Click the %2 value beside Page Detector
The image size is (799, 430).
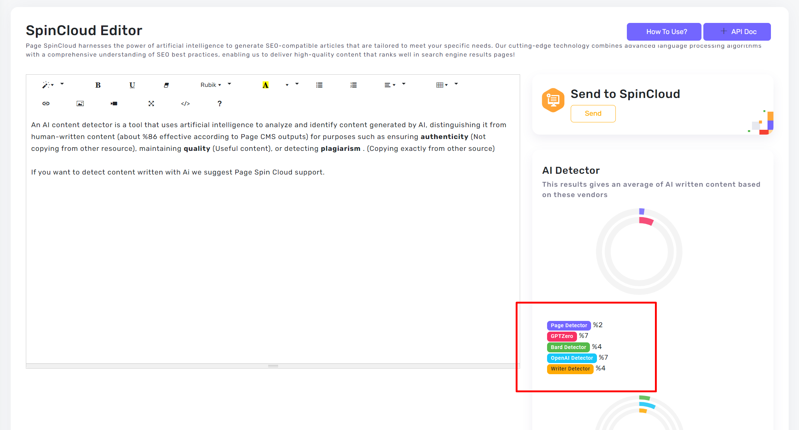coord(598,325)
